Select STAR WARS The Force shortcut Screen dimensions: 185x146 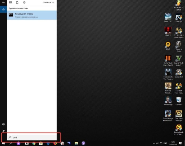pyautogui.click(x=168, y=74)
